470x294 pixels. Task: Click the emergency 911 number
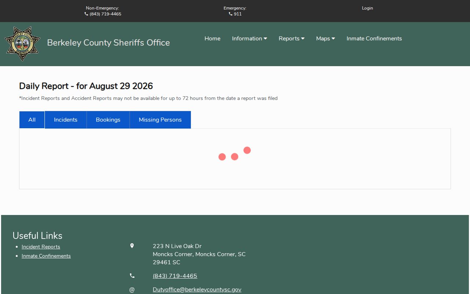[238, 14]
